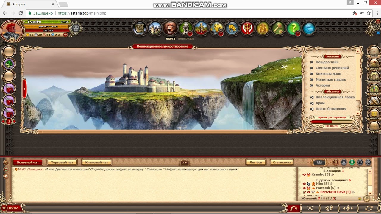Click the sword monument icon in the top menu
Viewport: 381px width, 214px height.
pyautogui.click(x=201, y=28)
